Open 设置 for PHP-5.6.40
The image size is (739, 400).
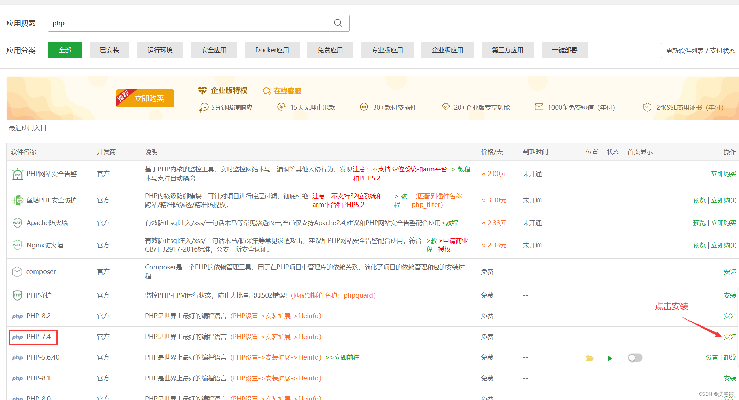712,357
